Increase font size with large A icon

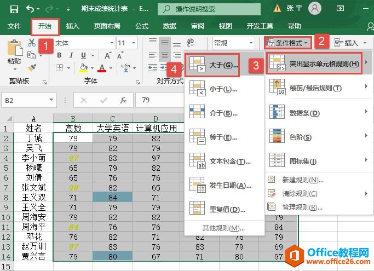click(x=108, y=55)
